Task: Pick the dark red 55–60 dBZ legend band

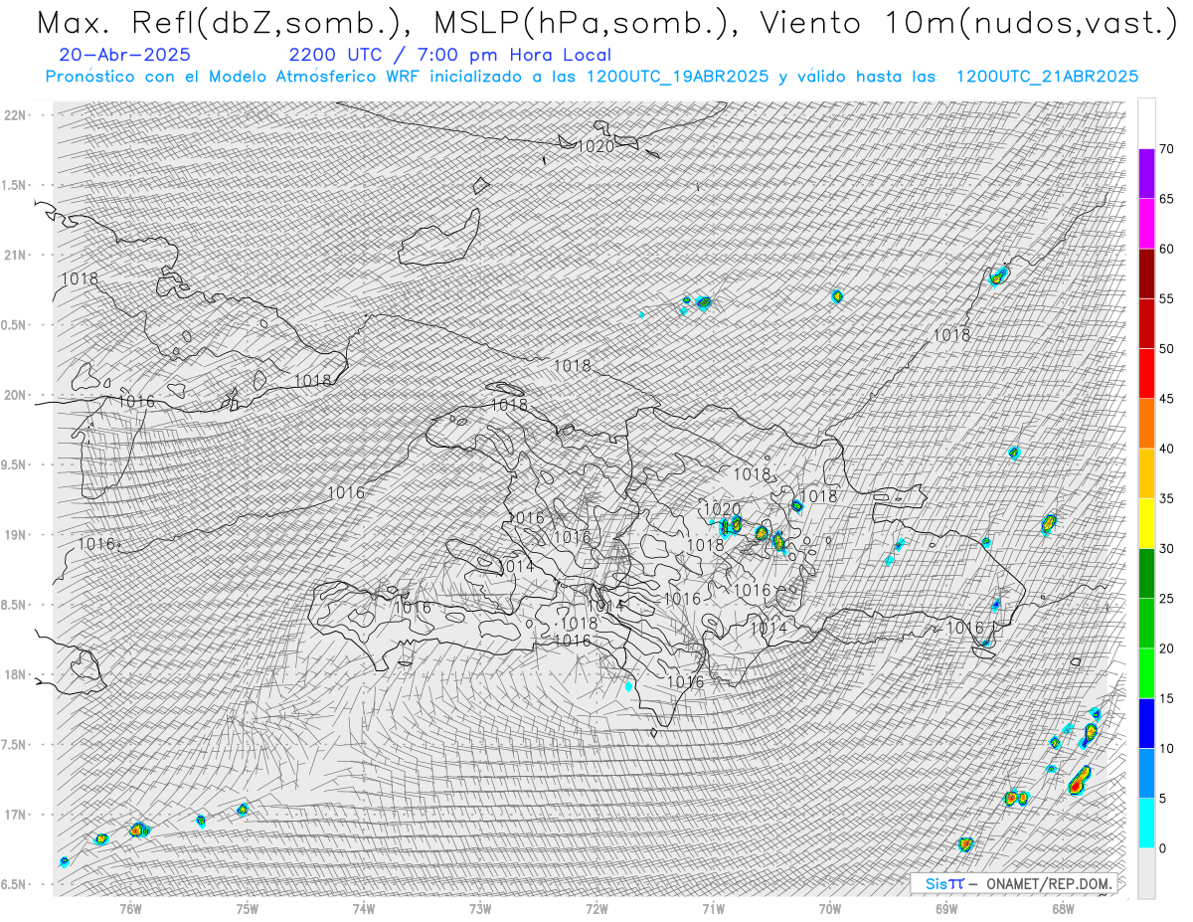Action: pyautogui.click(x=1146, y=274)
